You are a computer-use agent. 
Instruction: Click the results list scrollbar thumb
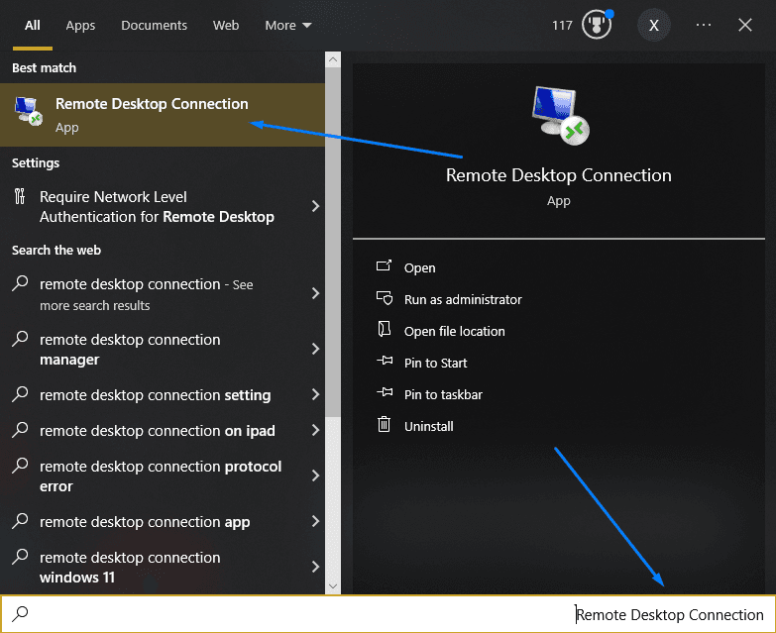tap(333, 243)
